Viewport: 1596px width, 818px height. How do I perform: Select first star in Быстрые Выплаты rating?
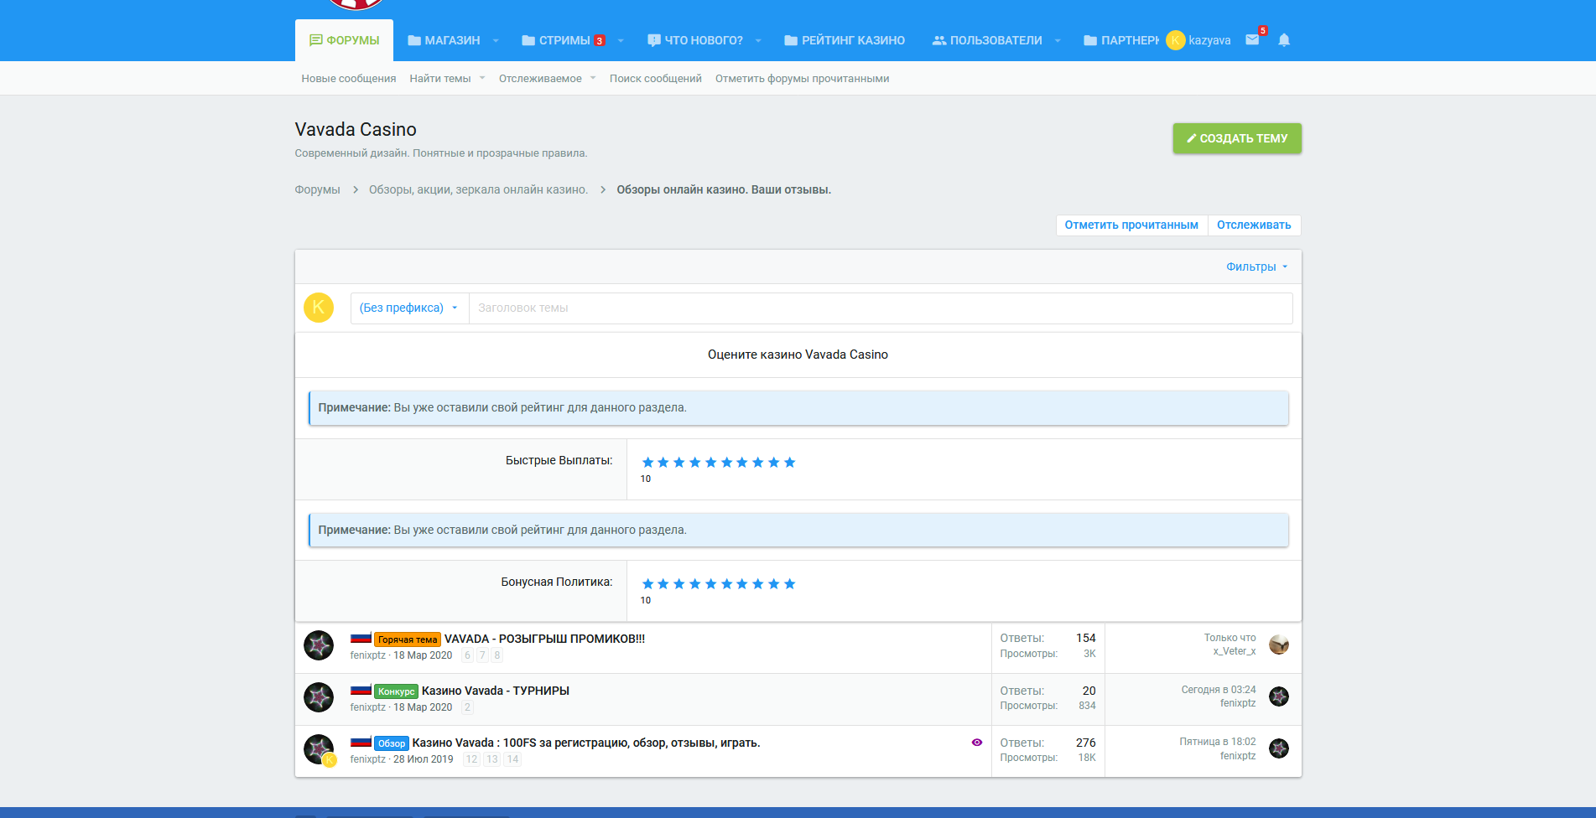point(647,463)
